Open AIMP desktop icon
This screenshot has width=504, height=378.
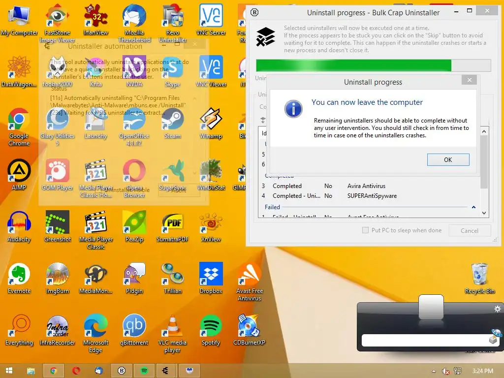click(19, 175)
